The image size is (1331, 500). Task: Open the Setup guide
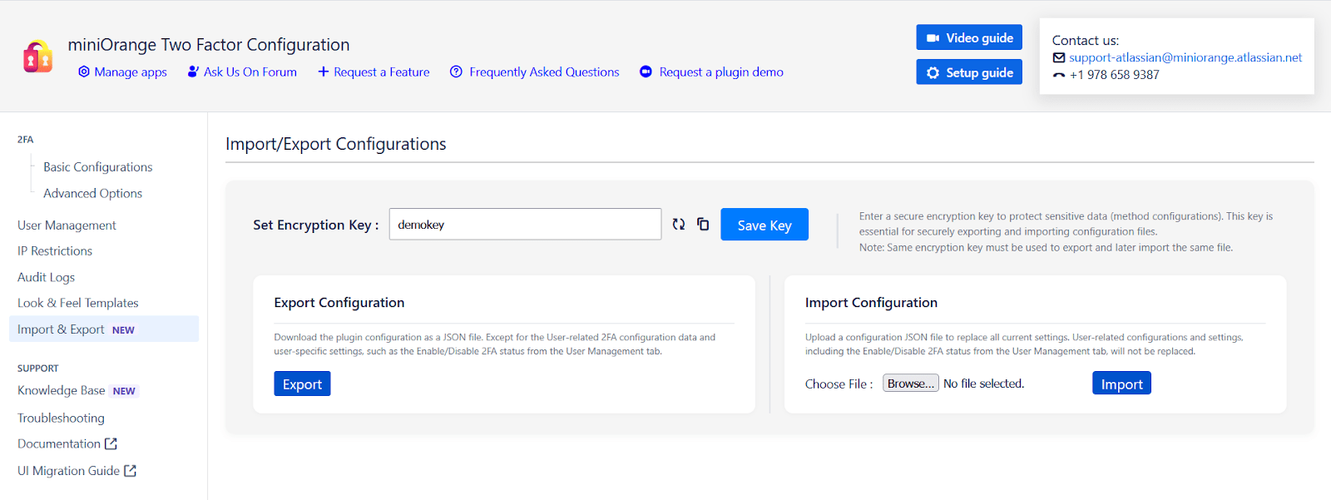coord(969,72)
